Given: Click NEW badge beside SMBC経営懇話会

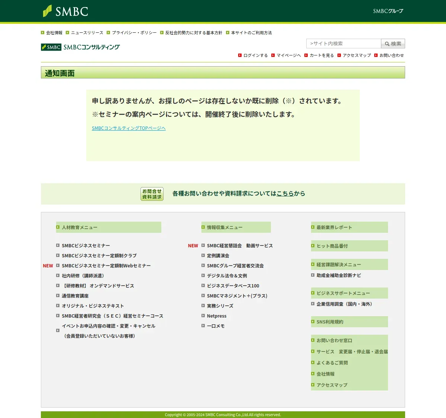Looking at the screenshot, I should coord(193,246).
